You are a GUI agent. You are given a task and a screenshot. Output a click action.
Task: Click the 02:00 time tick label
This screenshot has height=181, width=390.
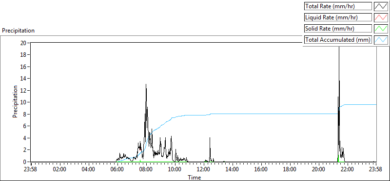click(x=60, y=170)
